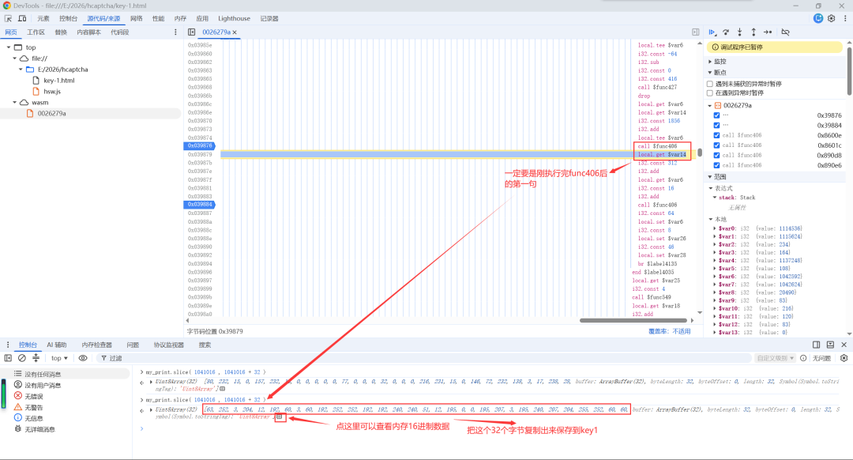Screen dimensions: 853x460
Task: Create a live expression with the eye icon
Action: [x=83, y=358]
